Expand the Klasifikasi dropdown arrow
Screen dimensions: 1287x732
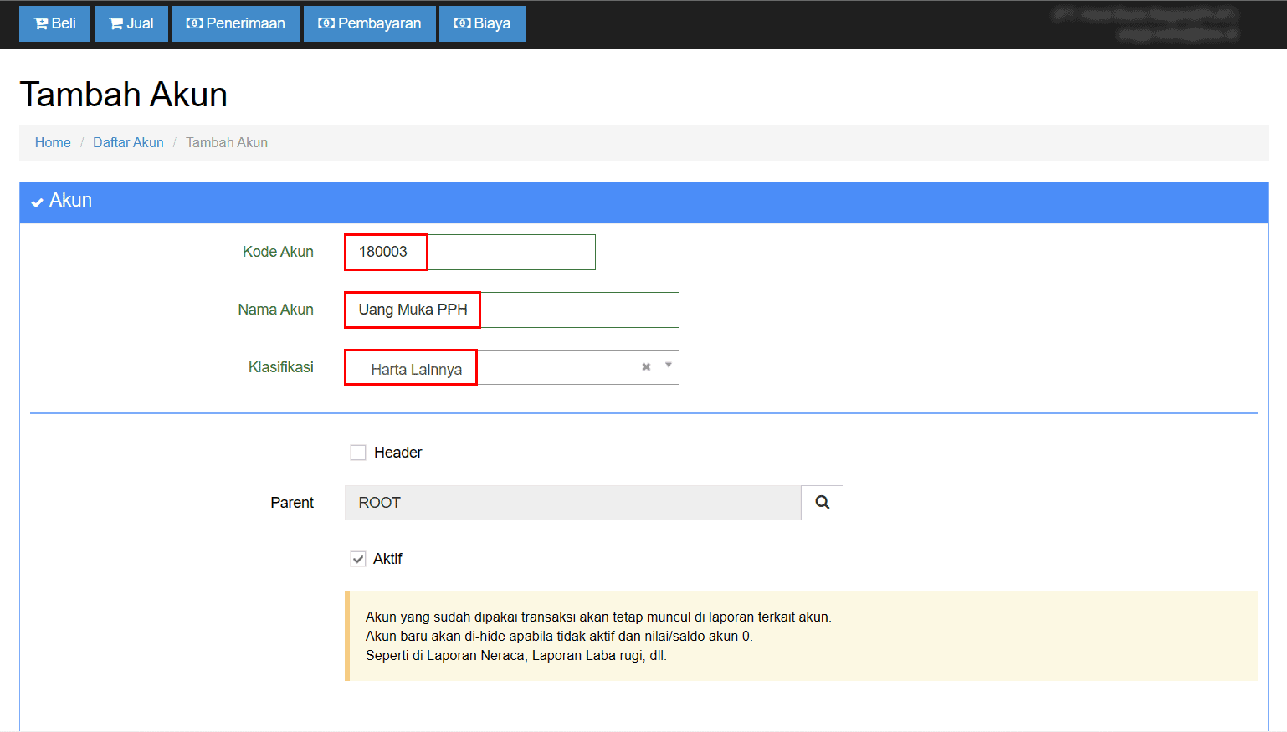[668, 366]
